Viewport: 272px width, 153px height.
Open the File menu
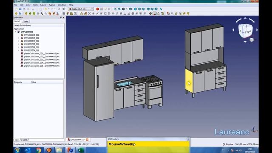click(x=16, y=5)
